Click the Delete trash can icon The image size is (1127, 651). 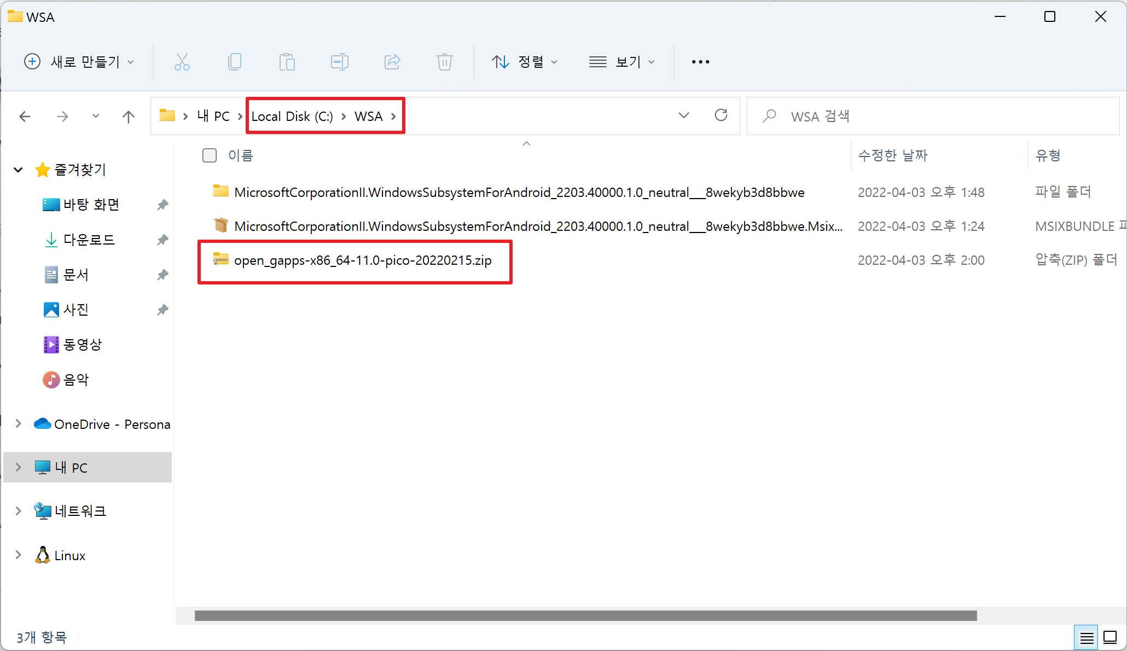point(444,62)
